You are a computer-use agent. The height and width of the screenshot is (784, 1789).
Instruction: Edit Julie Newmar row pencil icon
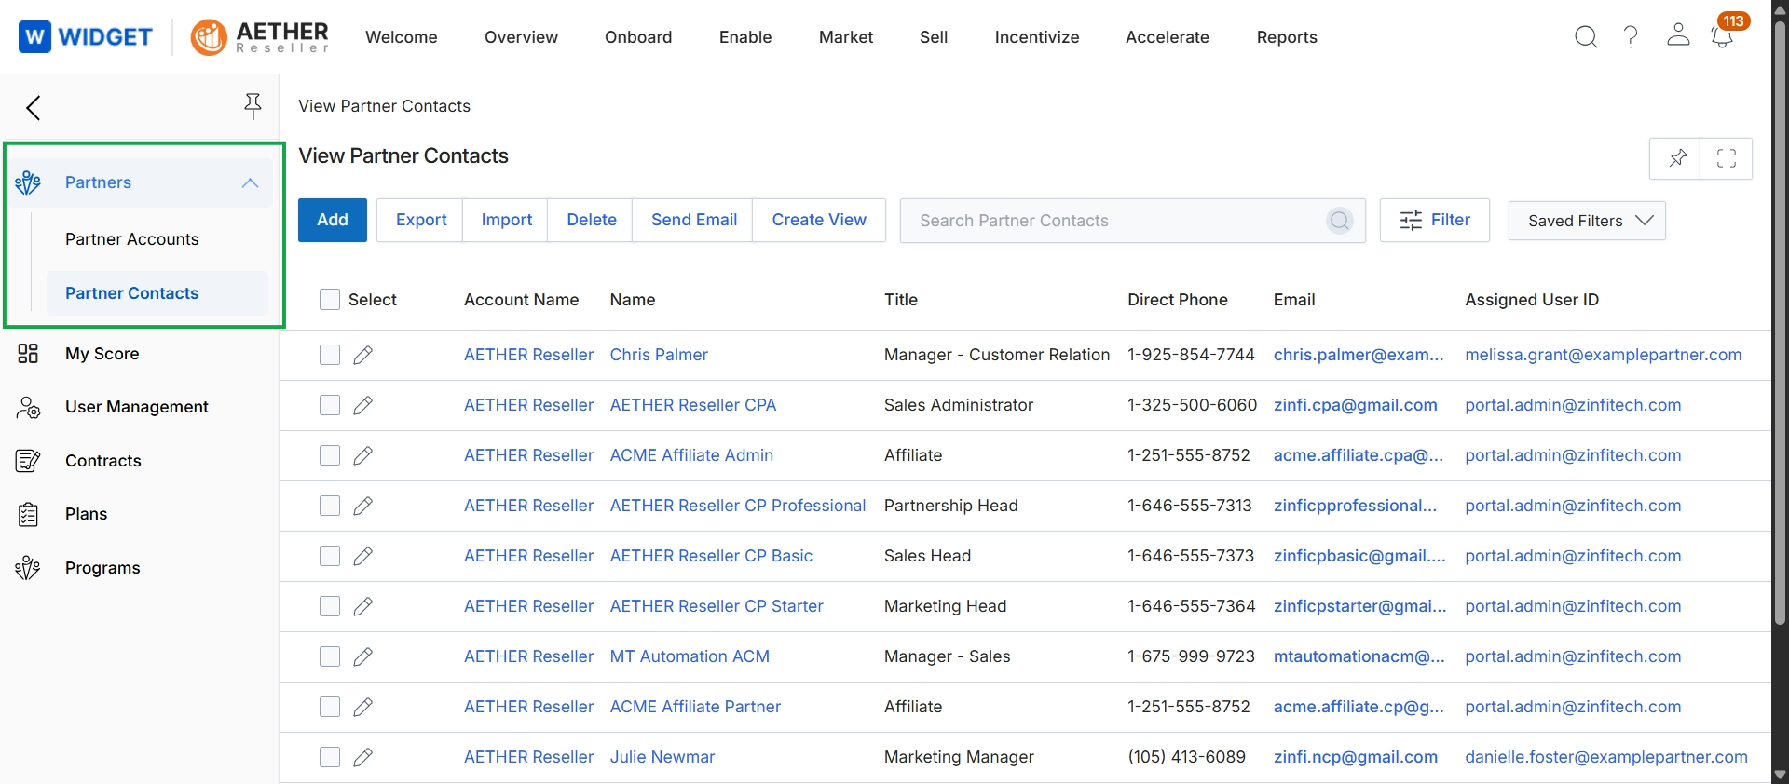pos(363,757)
